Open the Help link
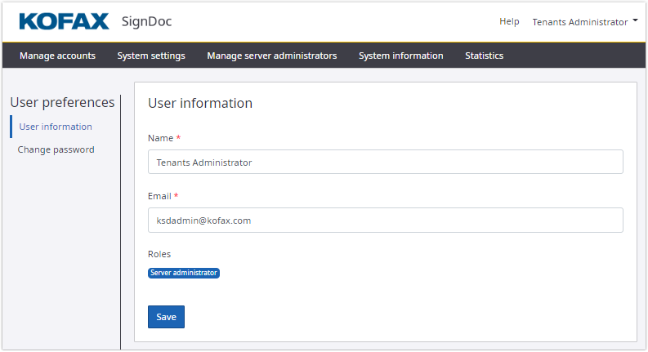Screen dimensions: 648x352 pyautogui.click(x=509, y=22)
